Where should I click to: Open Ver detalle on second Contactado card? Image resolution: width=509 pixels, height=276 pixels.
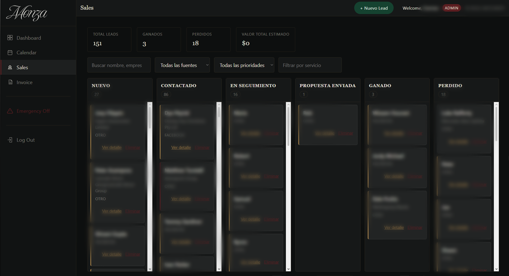point(181,199)
